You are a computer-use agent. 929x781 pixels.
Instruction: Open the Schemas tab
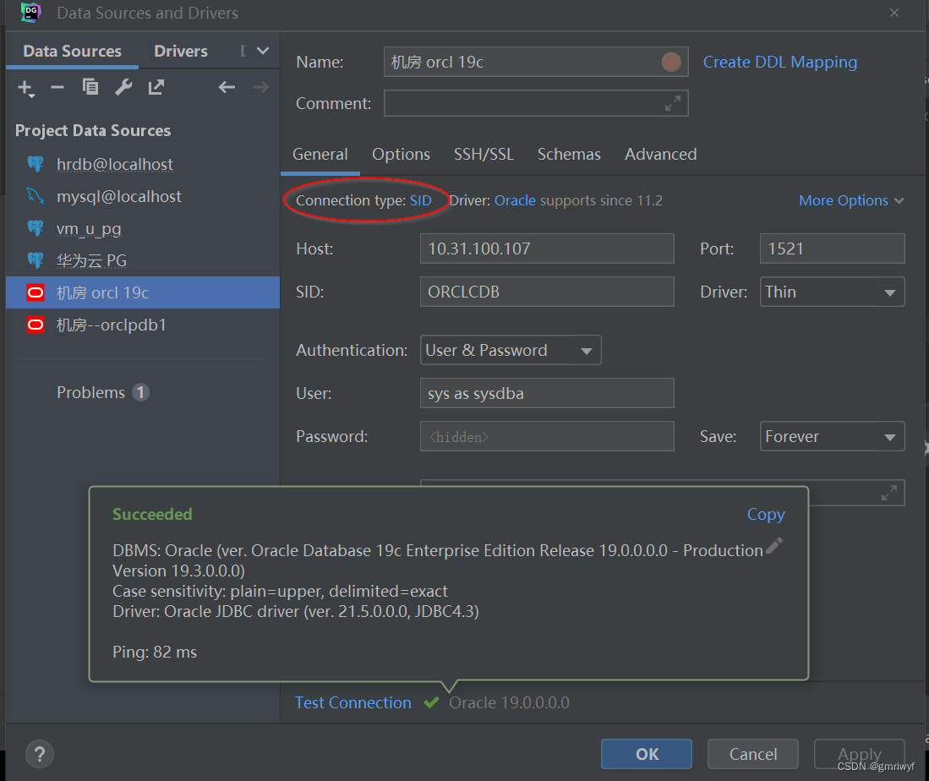click(x=569, y=155)
